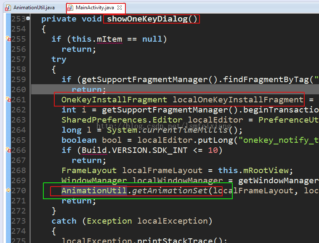Click the 'private' keyword on line 253
The height and width of the screenshot is (243, 319).
coord(59,19)
